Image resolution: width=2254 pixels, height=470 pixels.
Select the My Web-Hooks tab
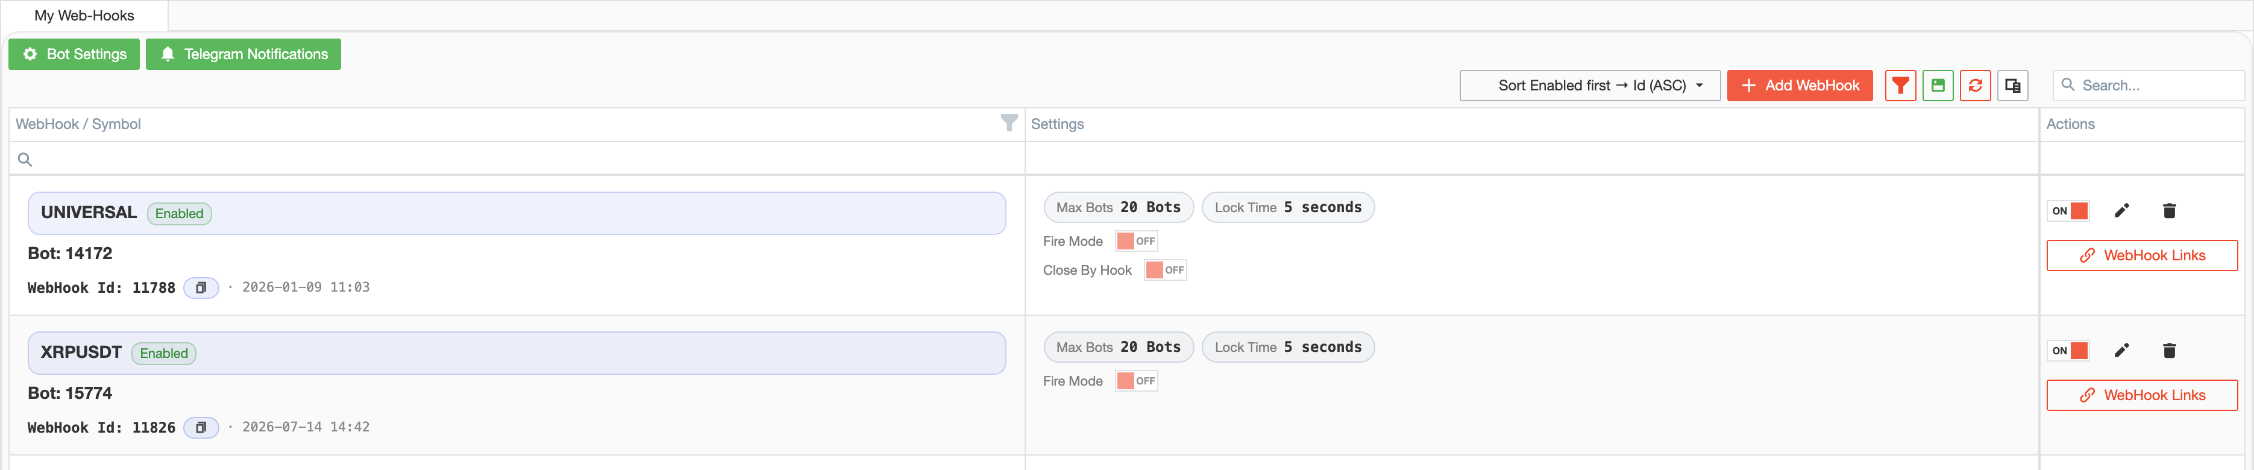pyautogui.click(x=85, y=16)
